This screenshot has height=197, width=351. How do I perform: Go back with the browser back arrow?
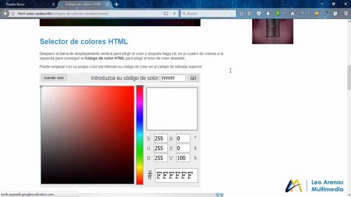point(5,14)
